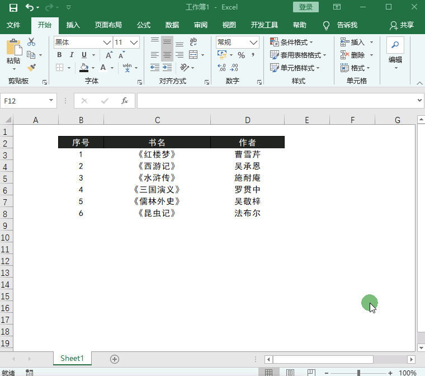Toggle Center horizontal alignment

tap(167, 55)
